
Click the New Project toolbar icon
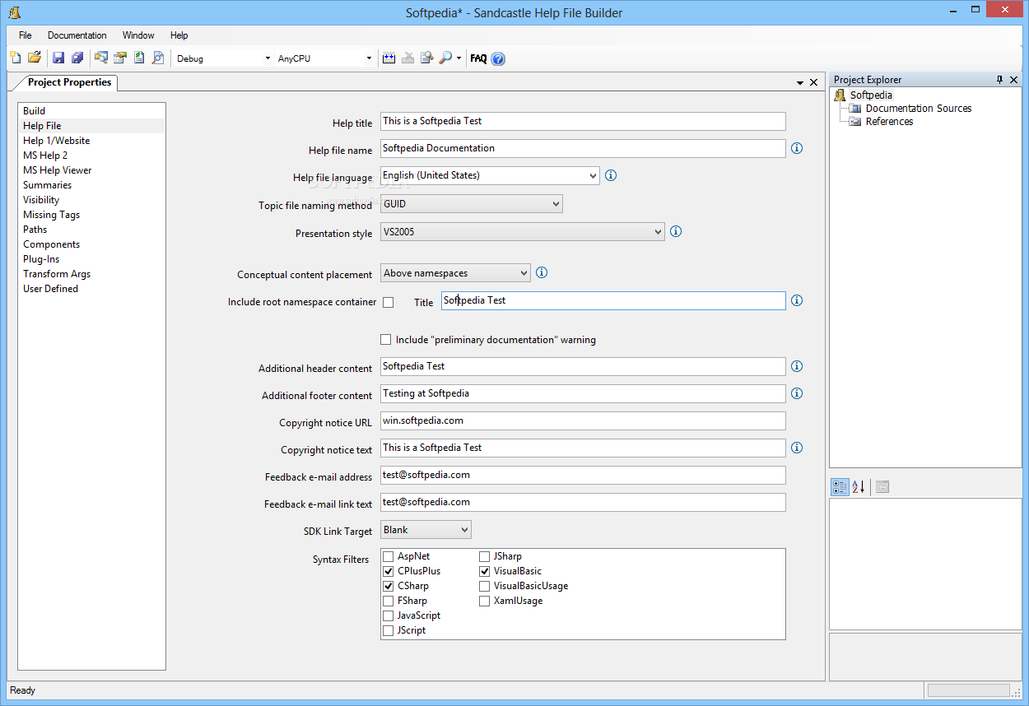pyautogui.click(x=16, y=58)
